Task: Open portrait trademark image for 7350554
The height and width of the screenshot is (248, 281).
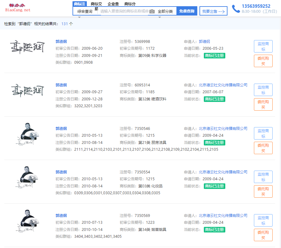Action: click(x=27, y=177)
